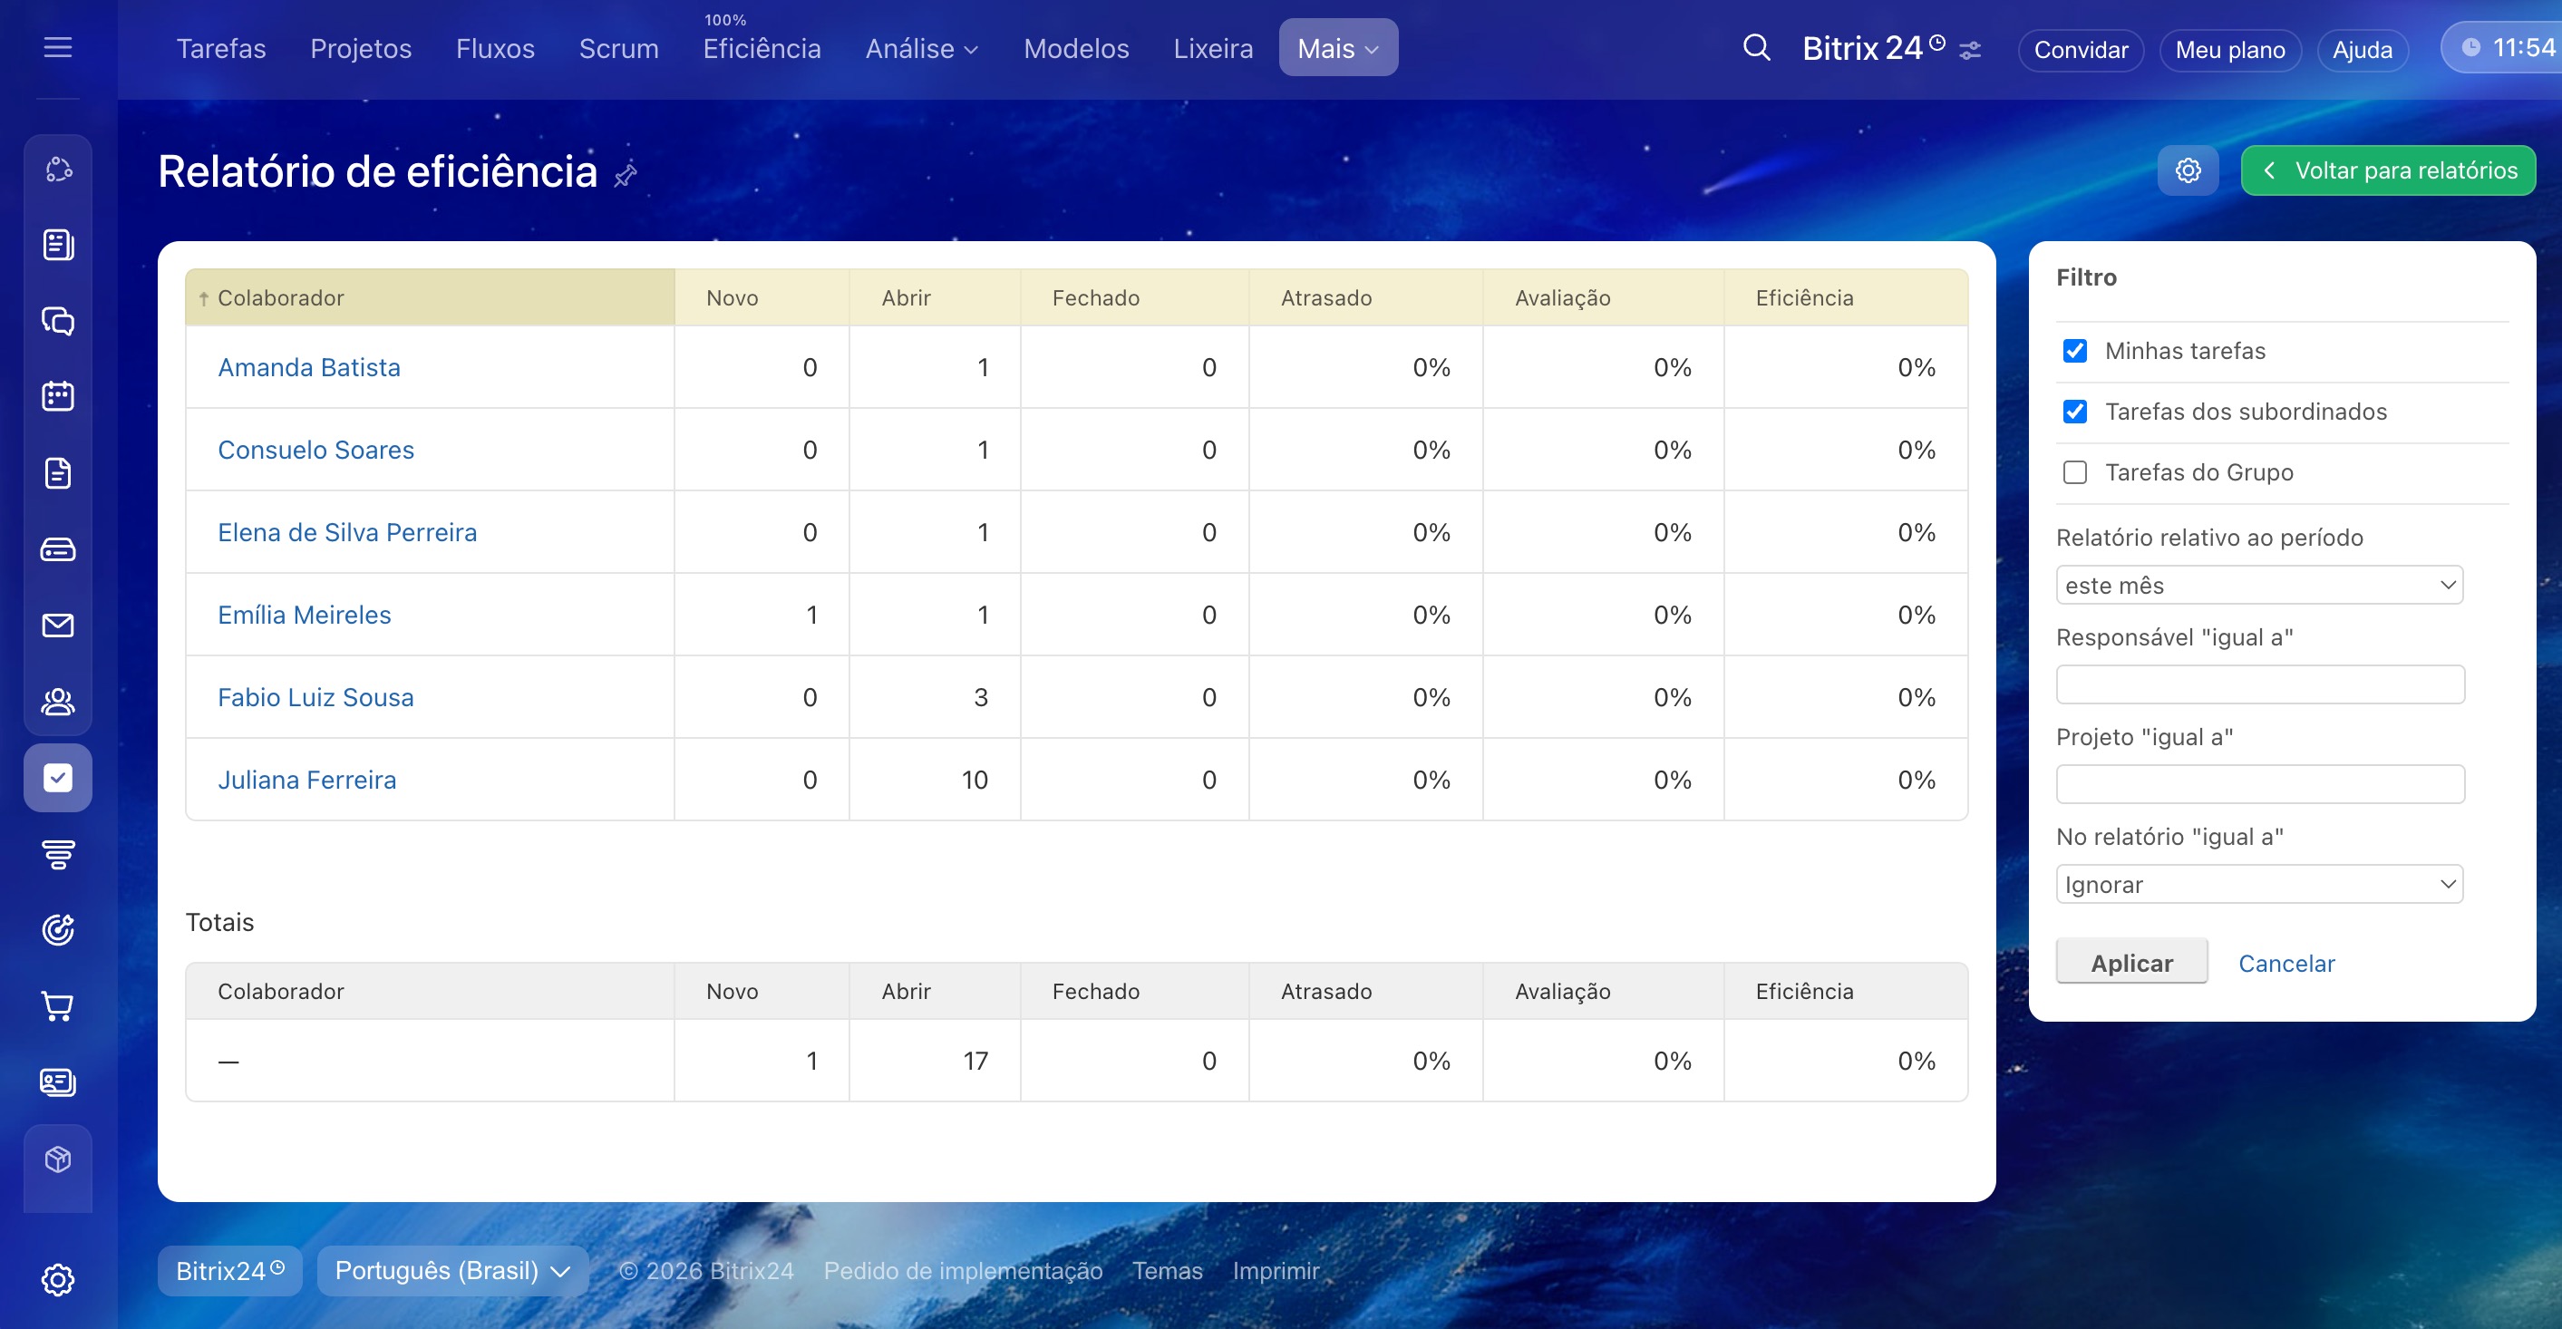The width and height of the screenshot is (2562, 1329).
Task: Open Juliana Ferreira employee link
Action: (x=306, y=780)
